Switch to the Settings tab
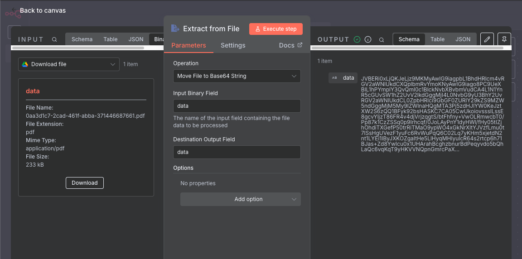522x259 pixels. coord(233,45)
